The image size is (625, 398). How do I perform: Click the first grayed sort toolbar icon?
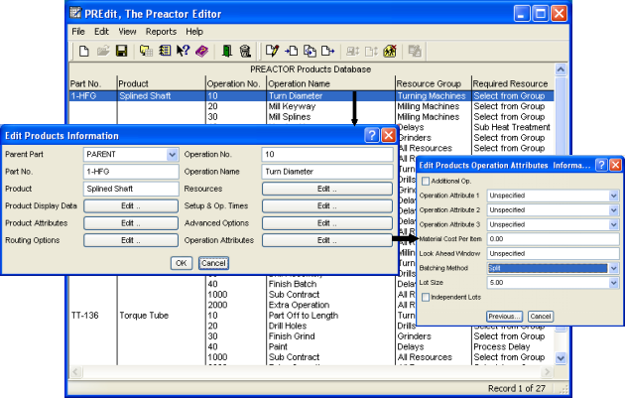click(x=353, y=51)
